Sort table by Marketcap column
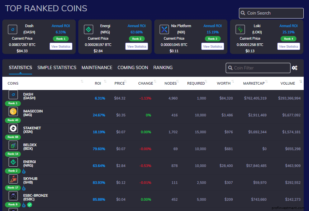Image resolution: width=309 pixels, height=211 pixels. (254, 83)
